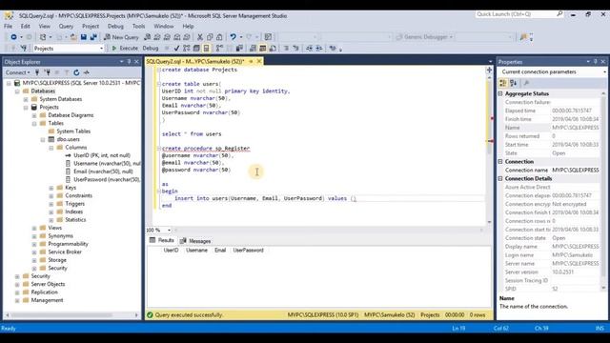Click the Cut (scissors) icon
610x343 pixels.
[200, 37]
